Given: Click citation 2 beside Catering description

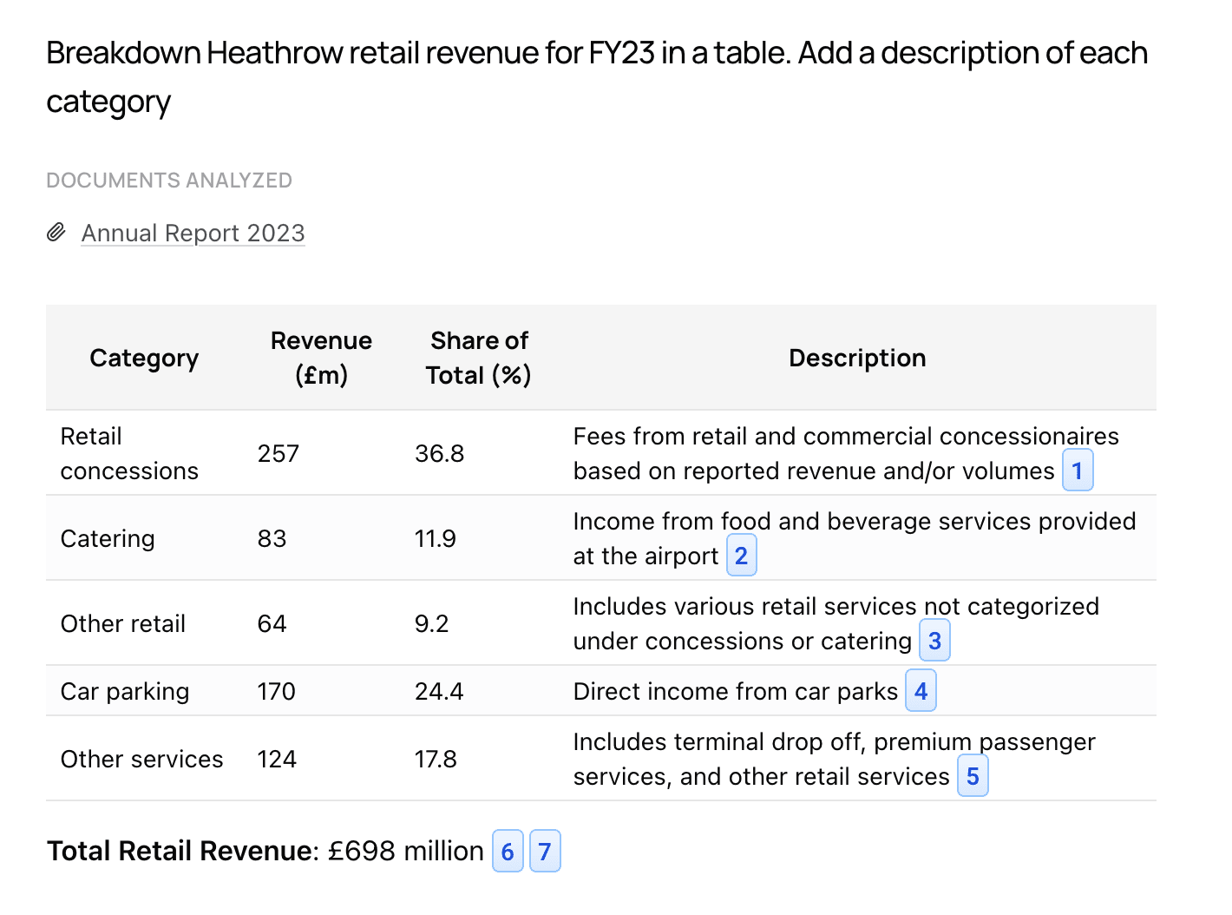Looking at the screenshot, I should coord(741,556).
